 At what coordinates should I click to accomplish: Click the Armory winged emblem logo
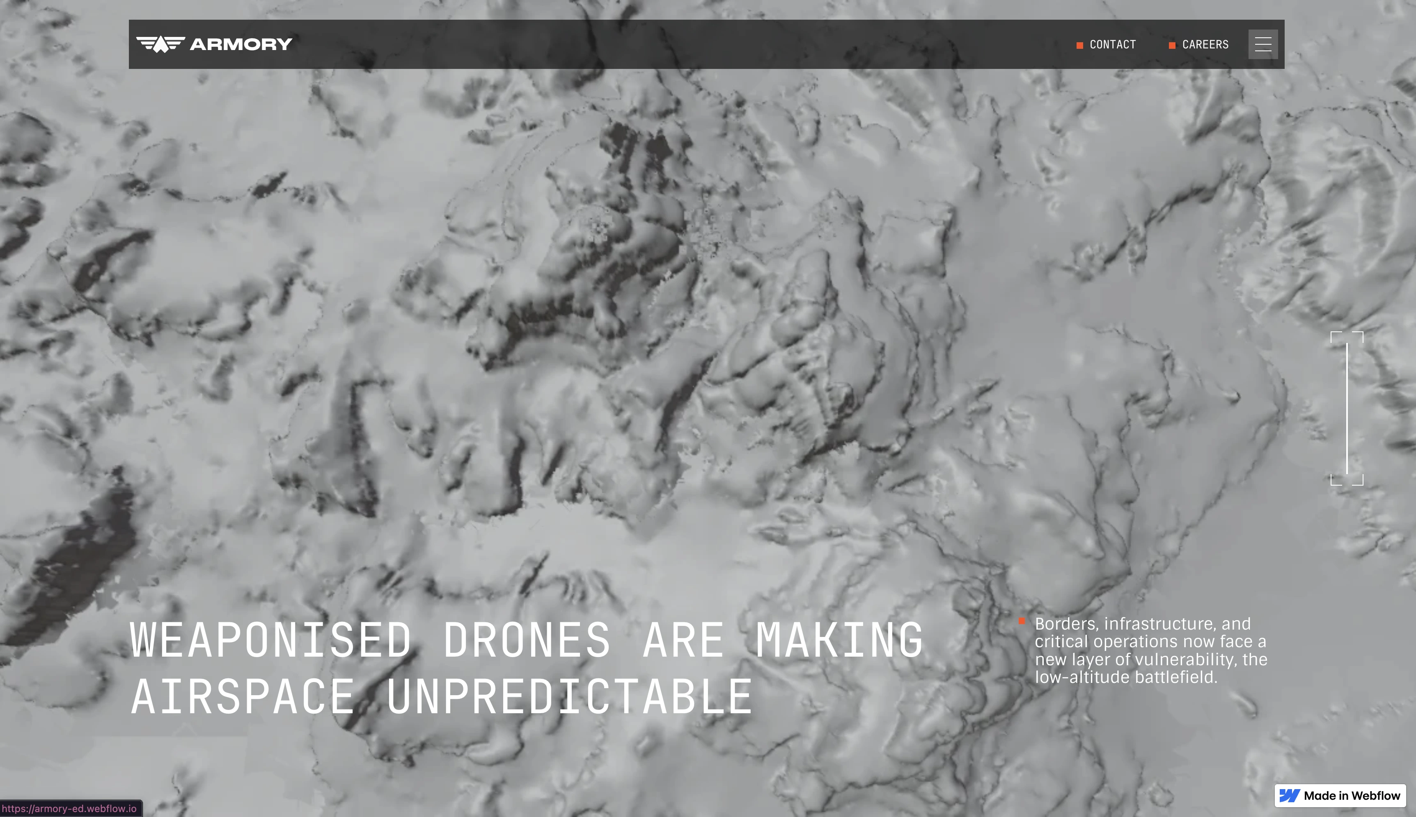(x=160, y=44)
